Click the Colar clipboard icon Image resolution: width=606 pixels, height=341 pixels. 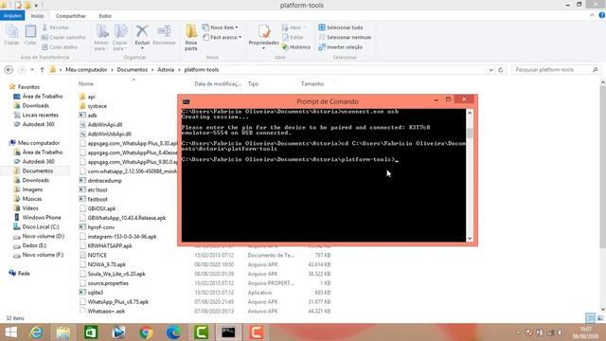tap(30, 35)
